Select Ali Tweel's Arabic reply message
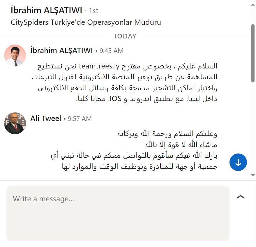 (x=134, y=150)
